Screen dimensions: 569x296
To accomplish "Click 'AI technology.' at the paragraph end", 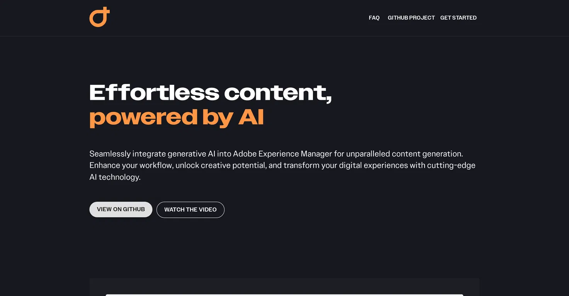I will (x=115, y=177).
